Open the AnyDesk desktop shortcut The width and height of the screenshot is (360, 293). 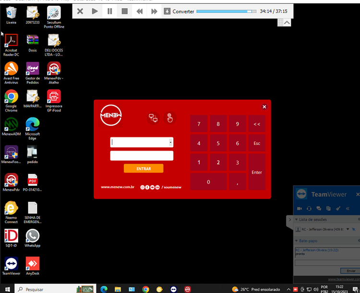click(x=32, y=266)
